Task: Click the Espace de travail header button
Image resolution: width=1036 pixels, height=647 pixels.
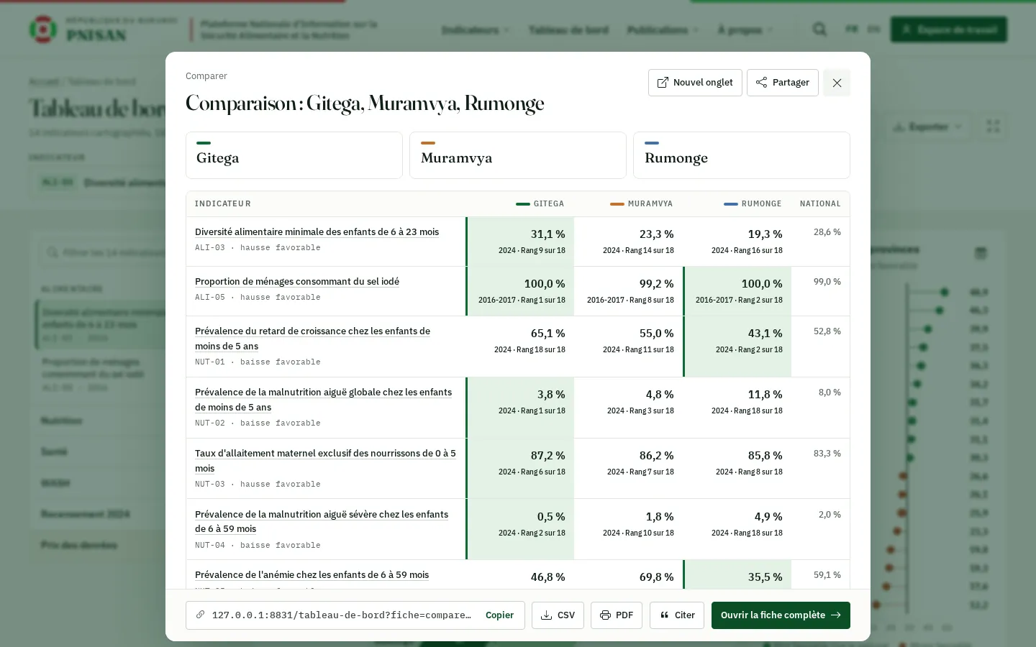Action: (x=949, y=29)
